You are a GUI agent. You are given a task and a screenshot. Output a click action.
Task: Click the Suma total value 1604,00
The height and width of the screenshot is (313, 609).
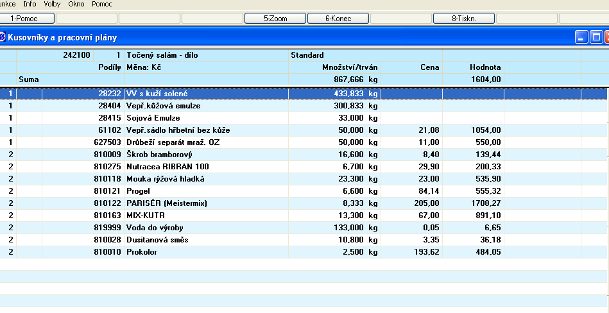486,80
